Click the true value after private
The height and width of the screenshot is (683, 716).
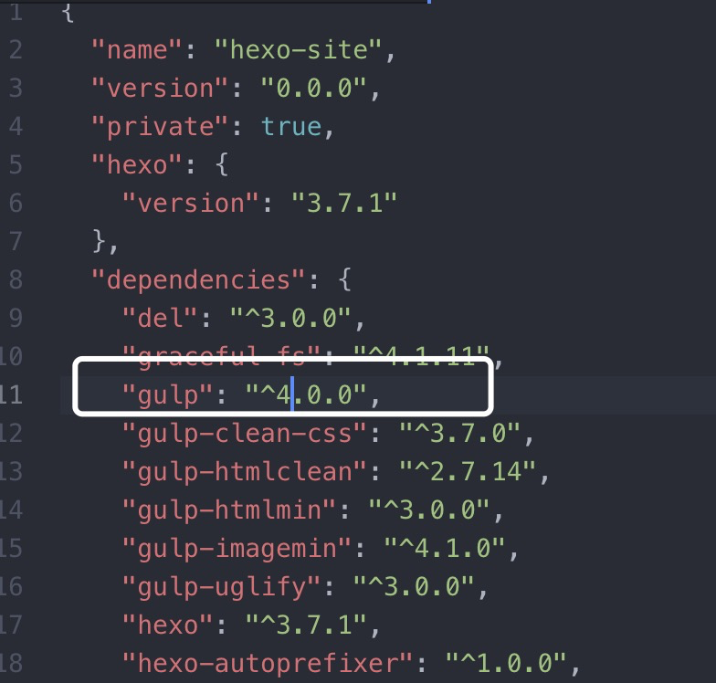[x=291, y=126]
